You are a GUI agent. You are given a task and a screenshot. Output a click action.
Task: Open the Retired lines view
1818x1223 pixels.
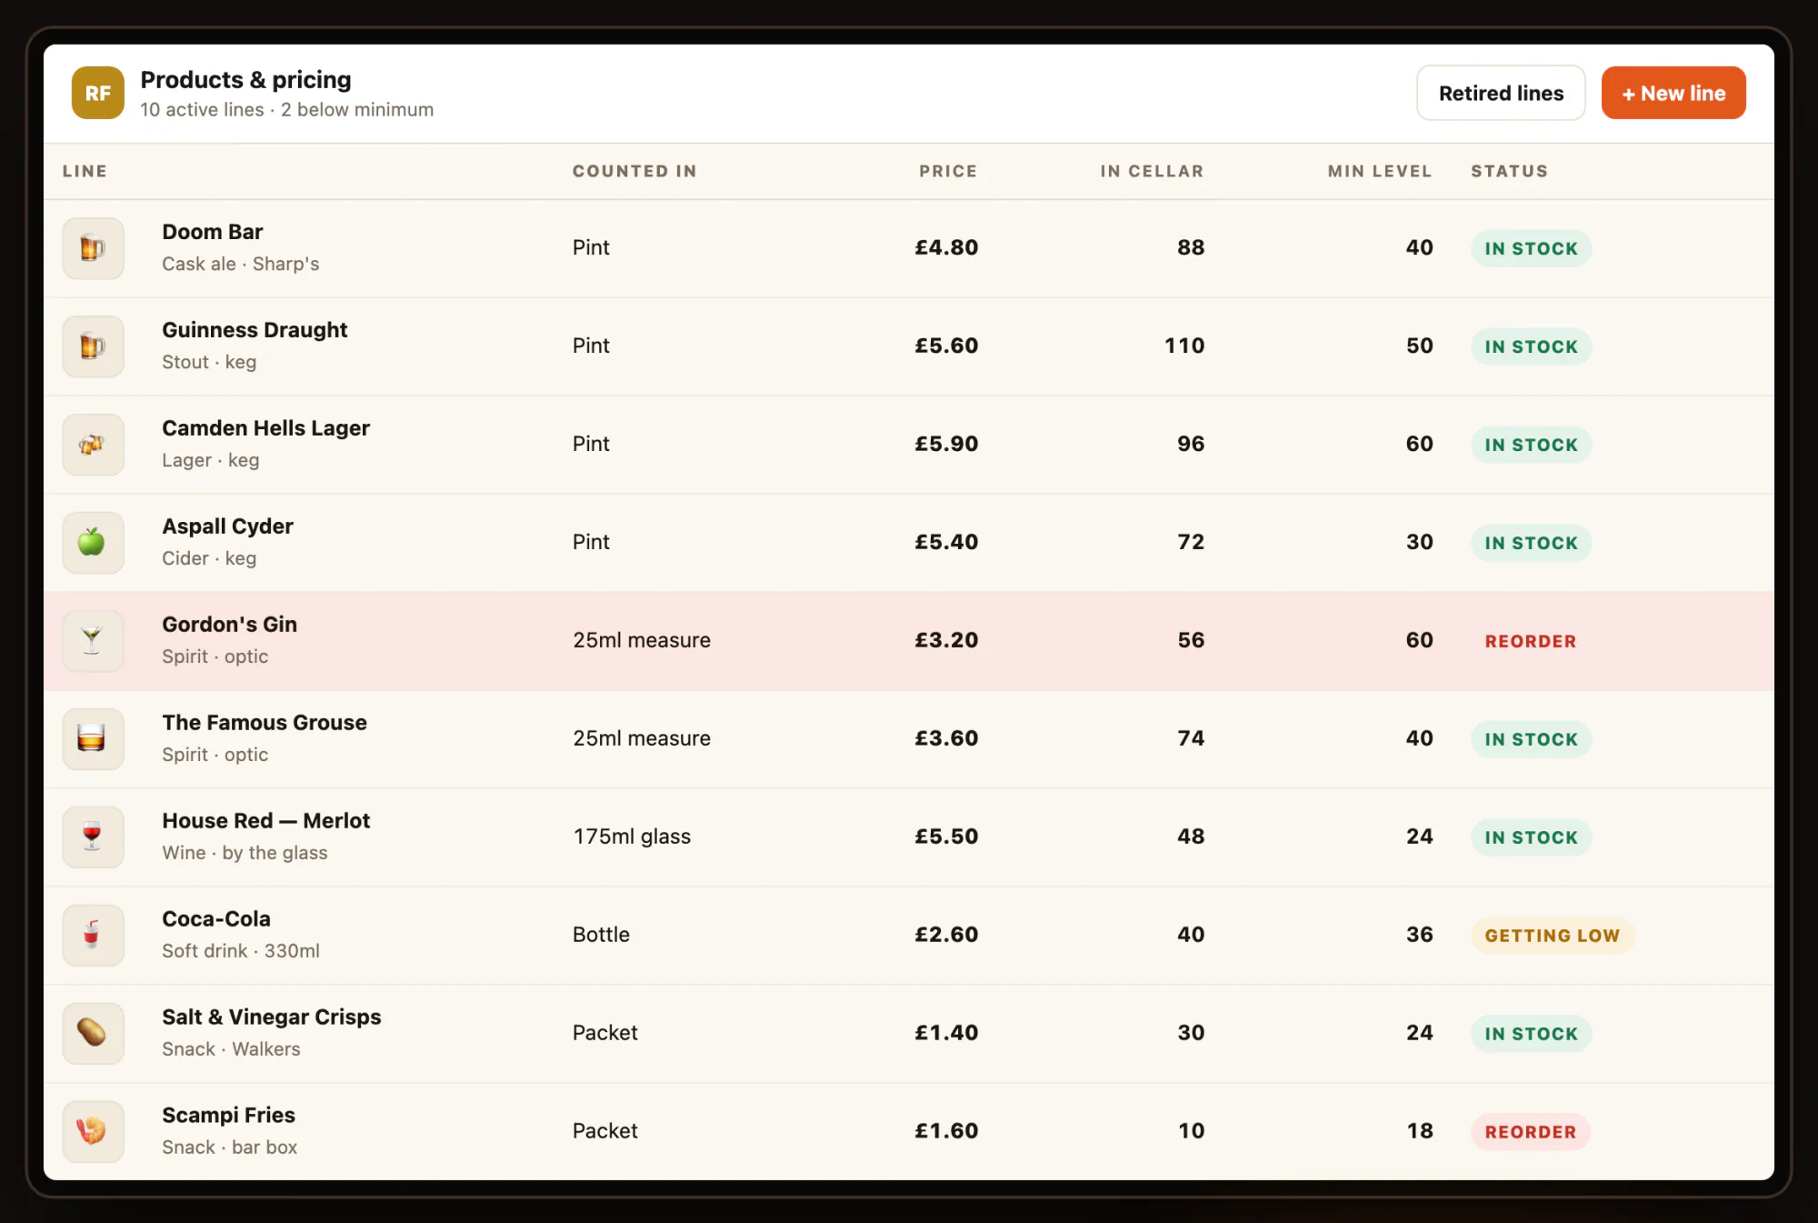pyautogui.click(x=1501, y=93)
